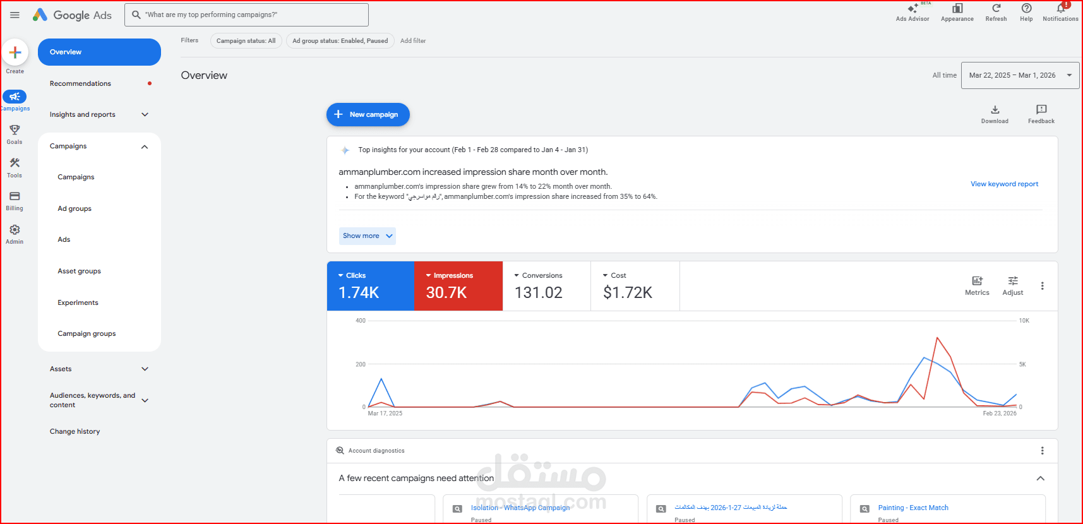
Task: Click the Google Ads logo
Action: [x=72, y=15]
